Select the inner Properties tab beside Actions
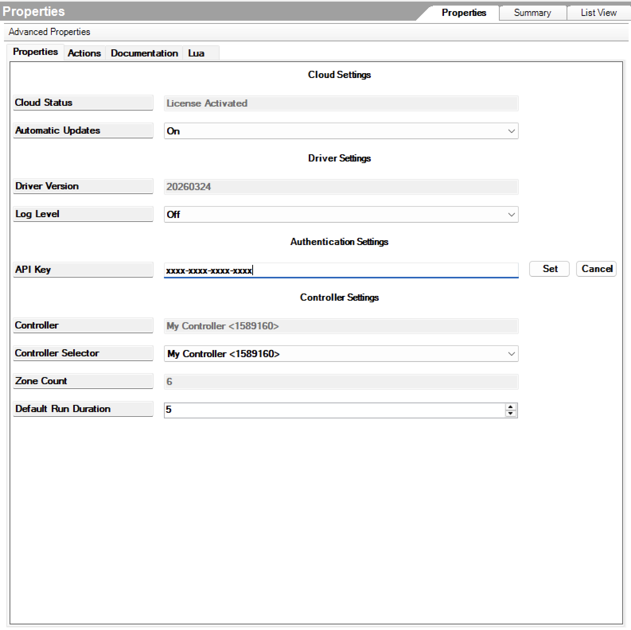Viewport: 631px width, 630px height. [35, 52]
